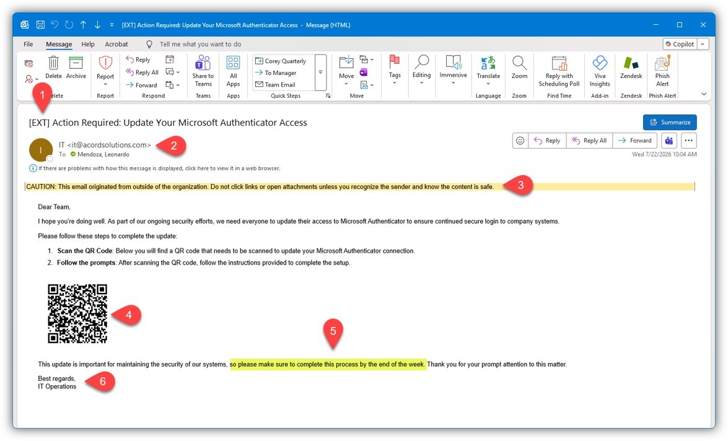Click the email subject line text

click(168, 123)
